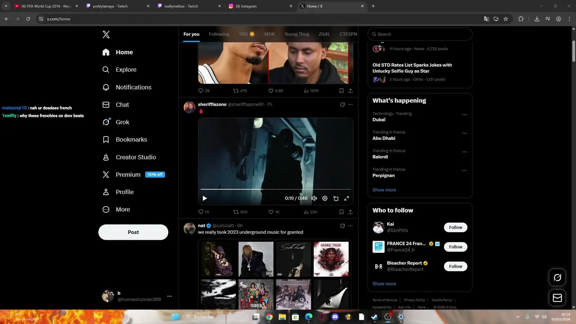Reply to the top post with 38 comments
Screen dimensions: 576x324
coord(204,90)
